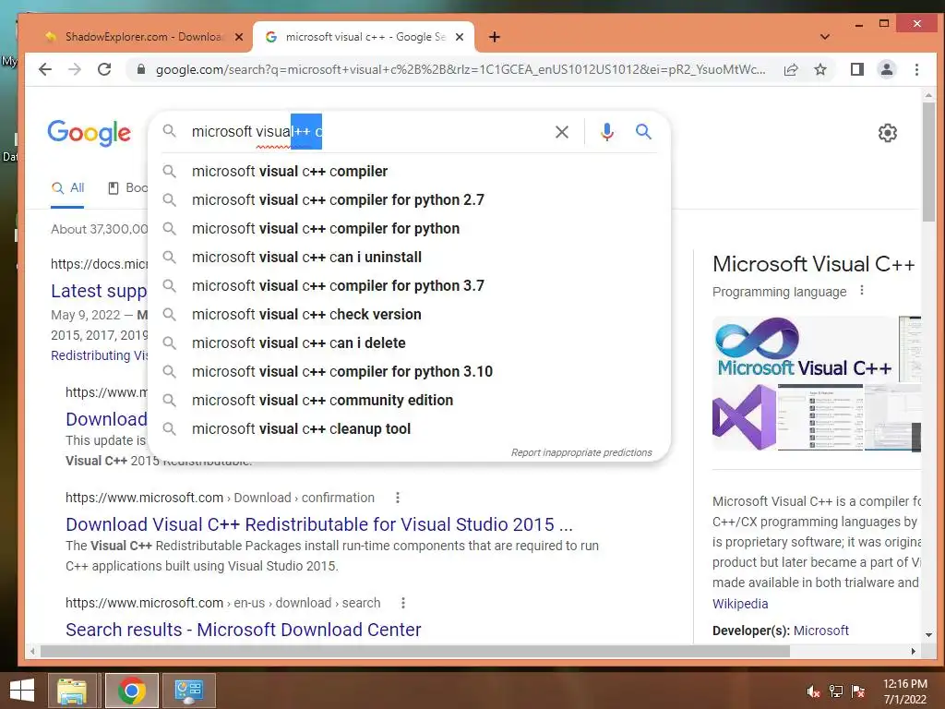Click the network tray icon
Screen dimensions: 945x709
[836, 691]
